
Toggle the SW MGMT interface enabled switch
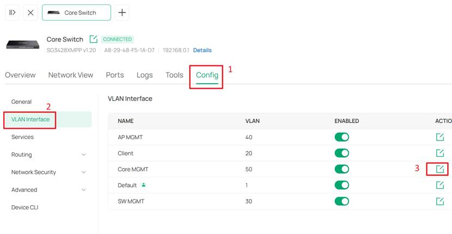[342, 201]
